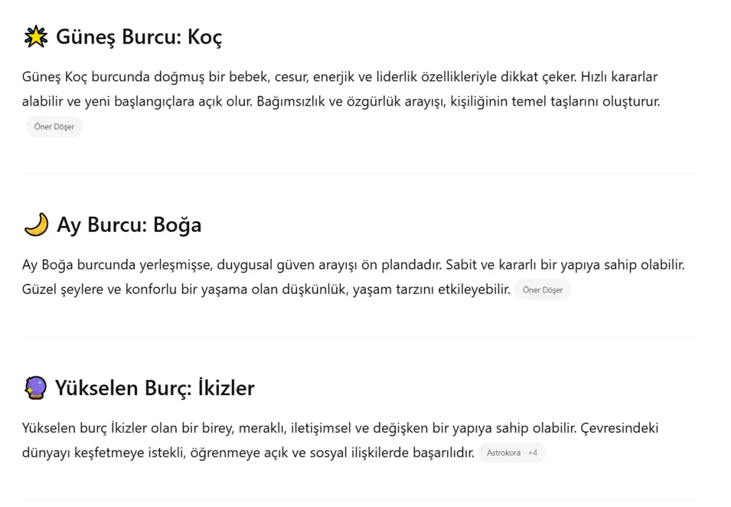Click the sparkling star emoji beside Güneş Burcu
This screenshot has height=507, width=731.
[x=36, y=37]
